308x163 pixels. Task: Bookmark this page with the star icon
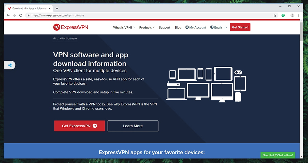(x=275, y=15)
